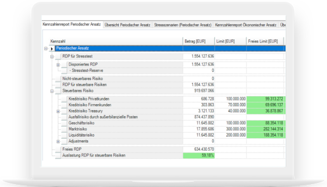Image resolution: width=327 pixels, height=187 pixels.
Task: Select the Steuerbares Risiko row
Action: point(170,91)
